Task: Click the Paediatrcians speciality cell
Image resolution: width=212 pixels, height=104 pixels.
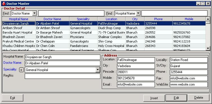Action: point(83,46)
